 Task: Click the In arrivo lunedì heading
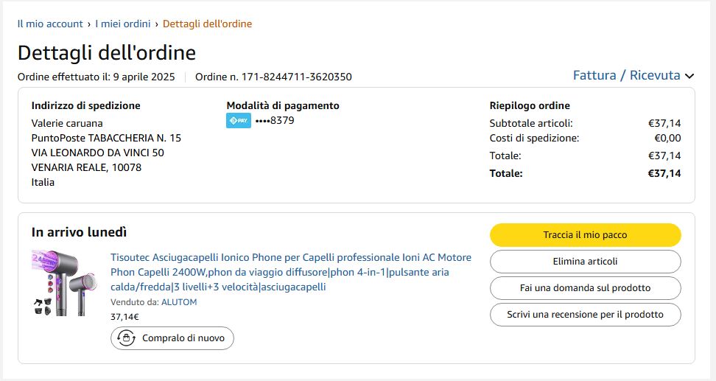(x=79, y=232)
